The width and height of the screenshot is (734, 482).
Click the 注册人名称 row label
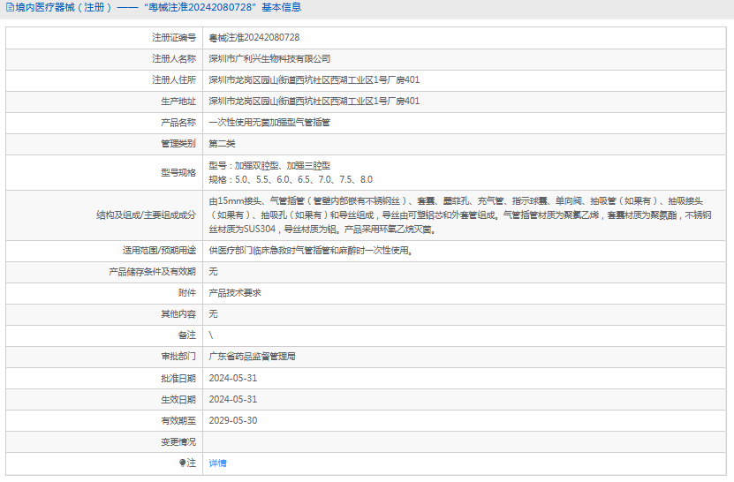point(174,59)
